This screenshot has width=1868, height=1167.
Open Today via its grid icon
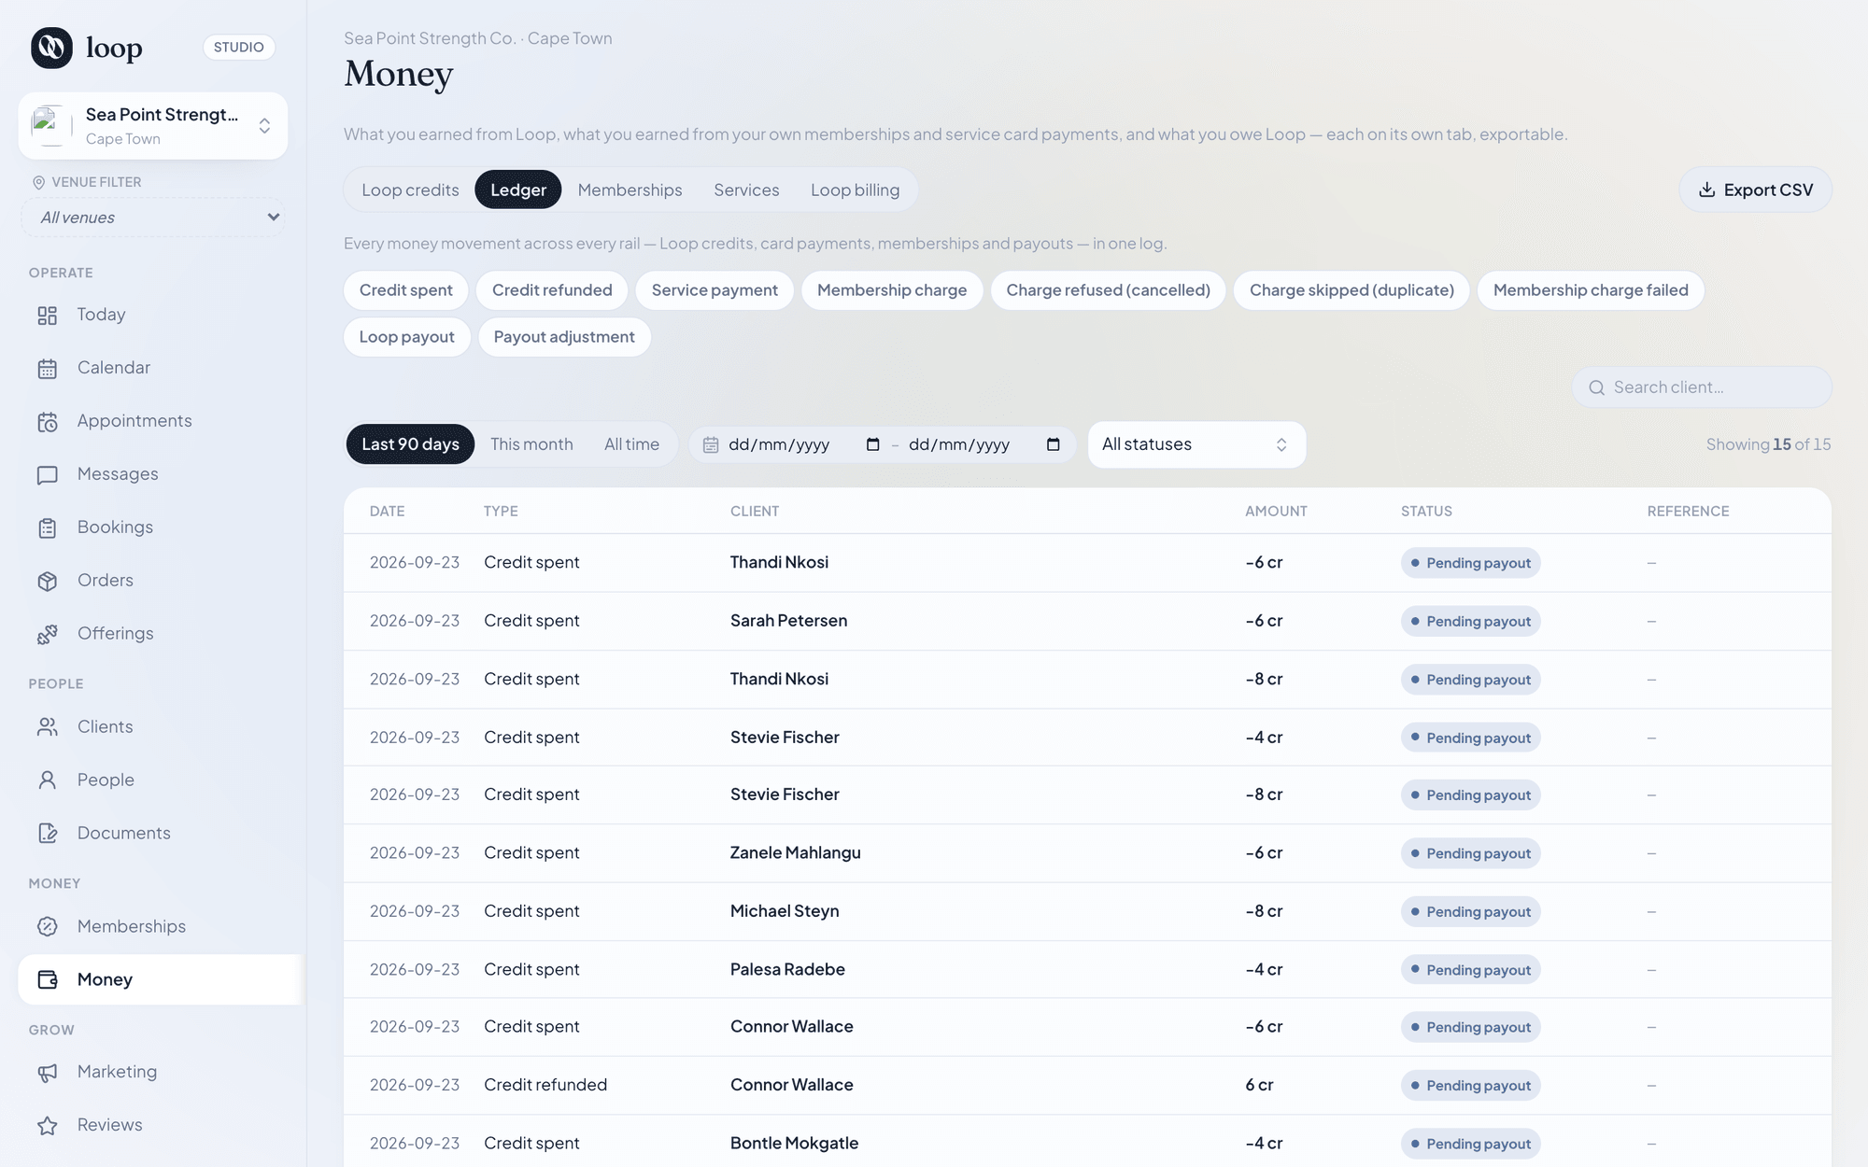[x=48, y=316]
